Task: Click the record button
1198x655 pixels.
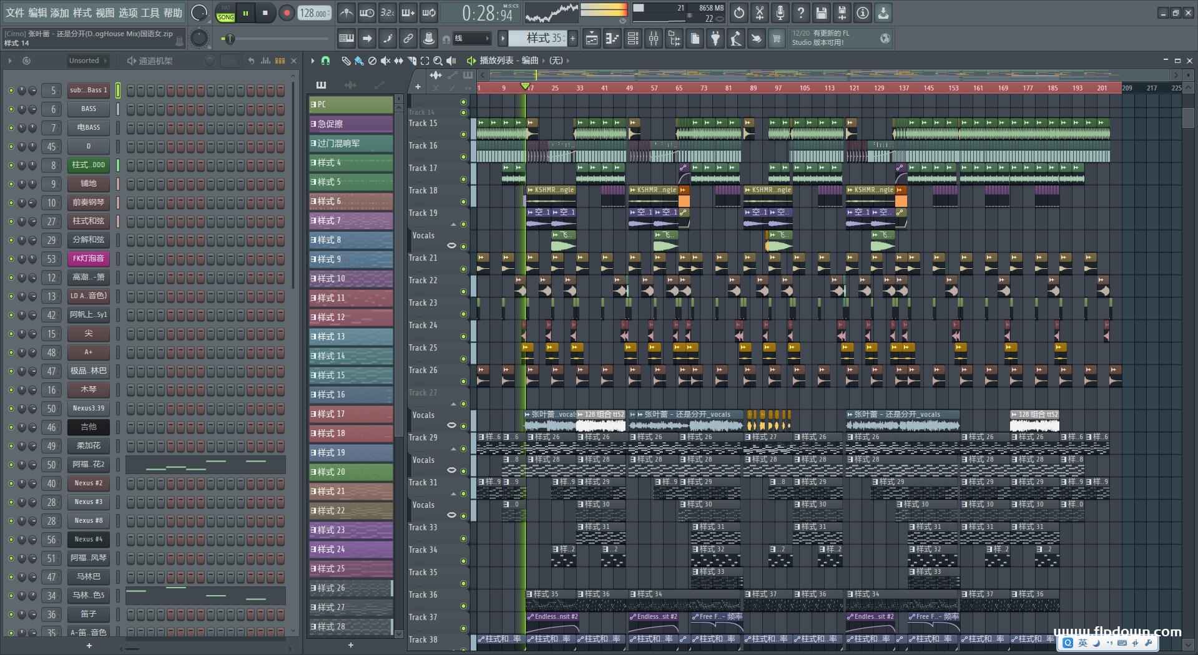Action: [x=287, y=13]
